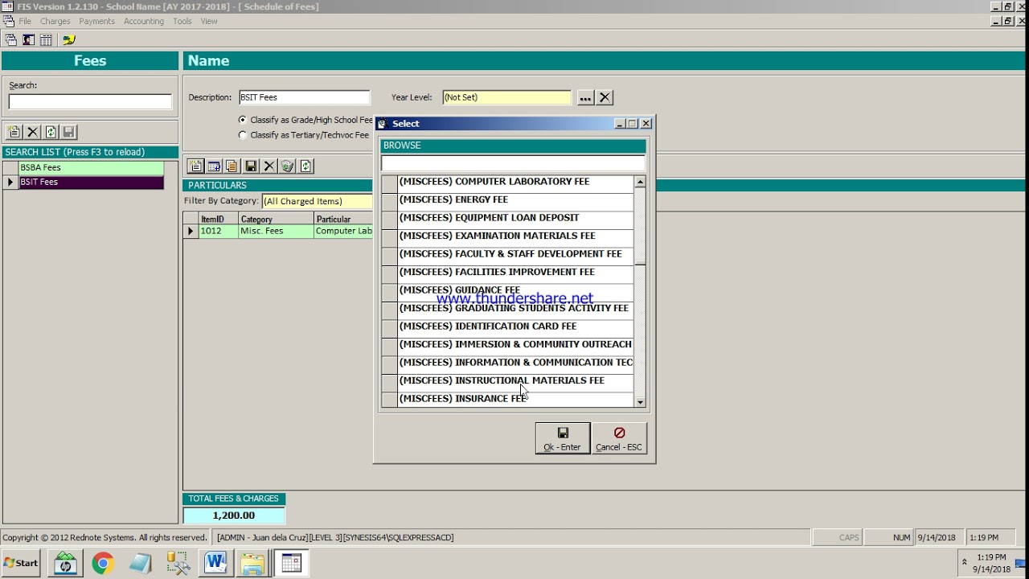
Task: Click scroll down arrow in Select list
Action: tap(640, 402)
